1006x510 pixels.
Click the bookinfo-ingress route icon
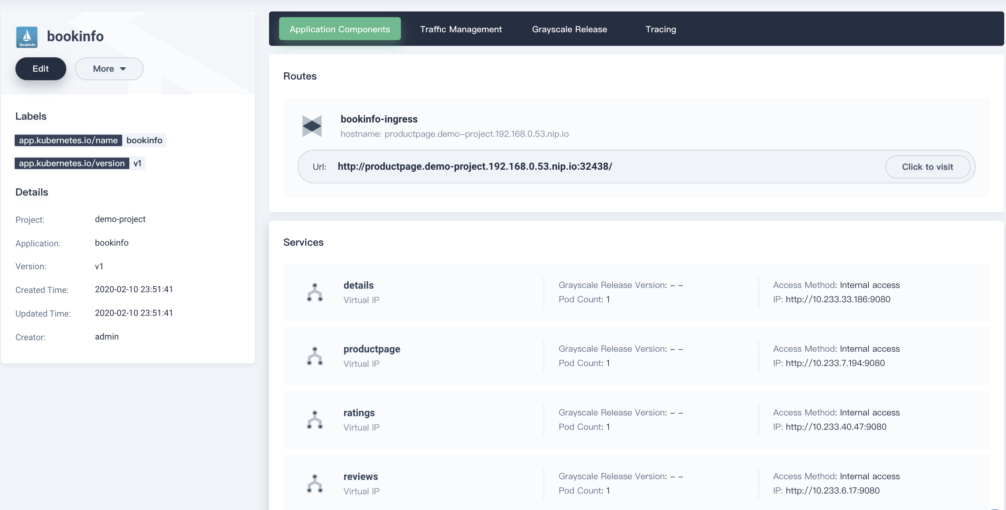pos(312,126)
